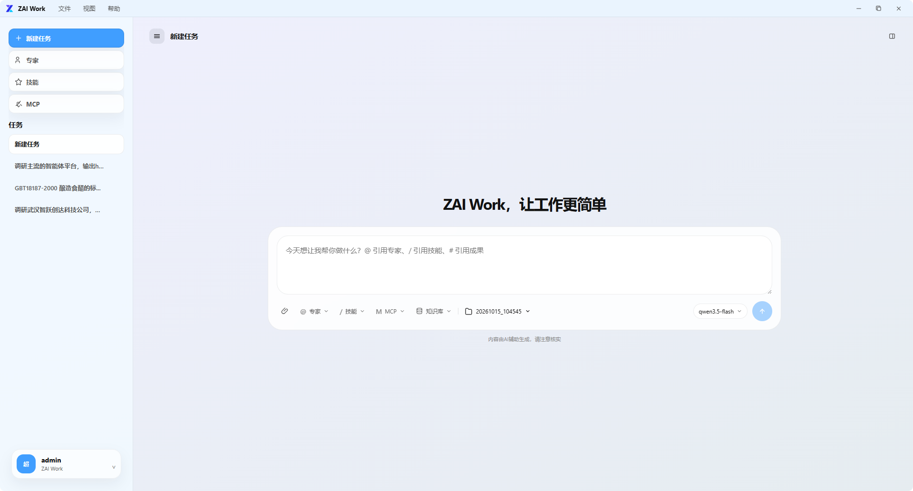Open the 20261015_104545 folder dropdown
Image resolution: width=913 pixels, height=491 pixels.
pos(497,311)
